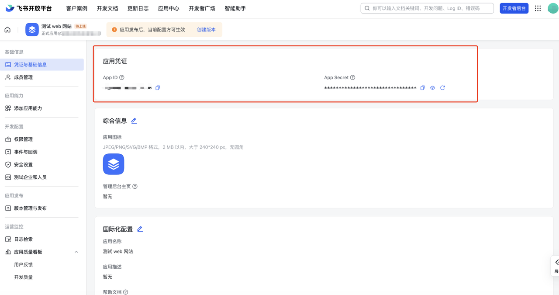Copy the App Secret value
Screen dimensions: 559x295
pyautogui.click(x=422, y=88)
